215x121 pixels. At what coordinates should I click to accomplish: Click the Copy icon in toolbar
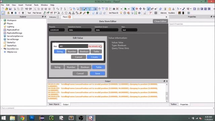click(x=18, y=9)
